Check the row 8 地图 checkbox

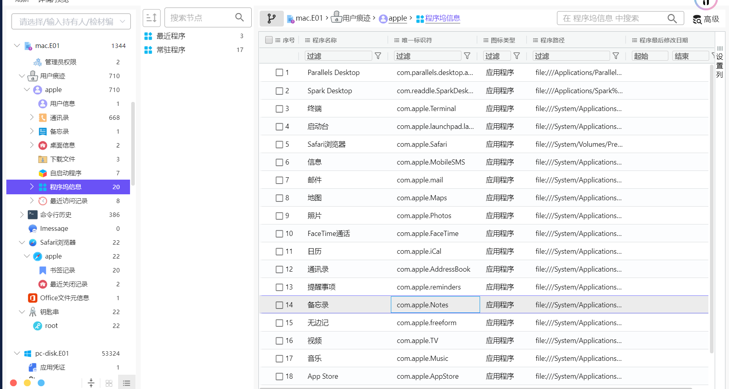tap(279, 198)
